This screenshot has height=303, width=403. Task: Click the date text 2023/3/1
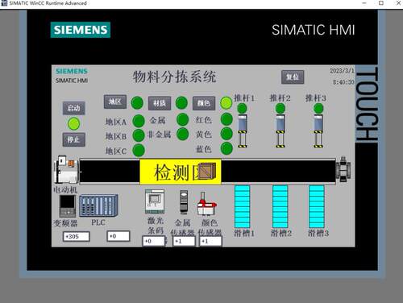(x=342, y=71)
